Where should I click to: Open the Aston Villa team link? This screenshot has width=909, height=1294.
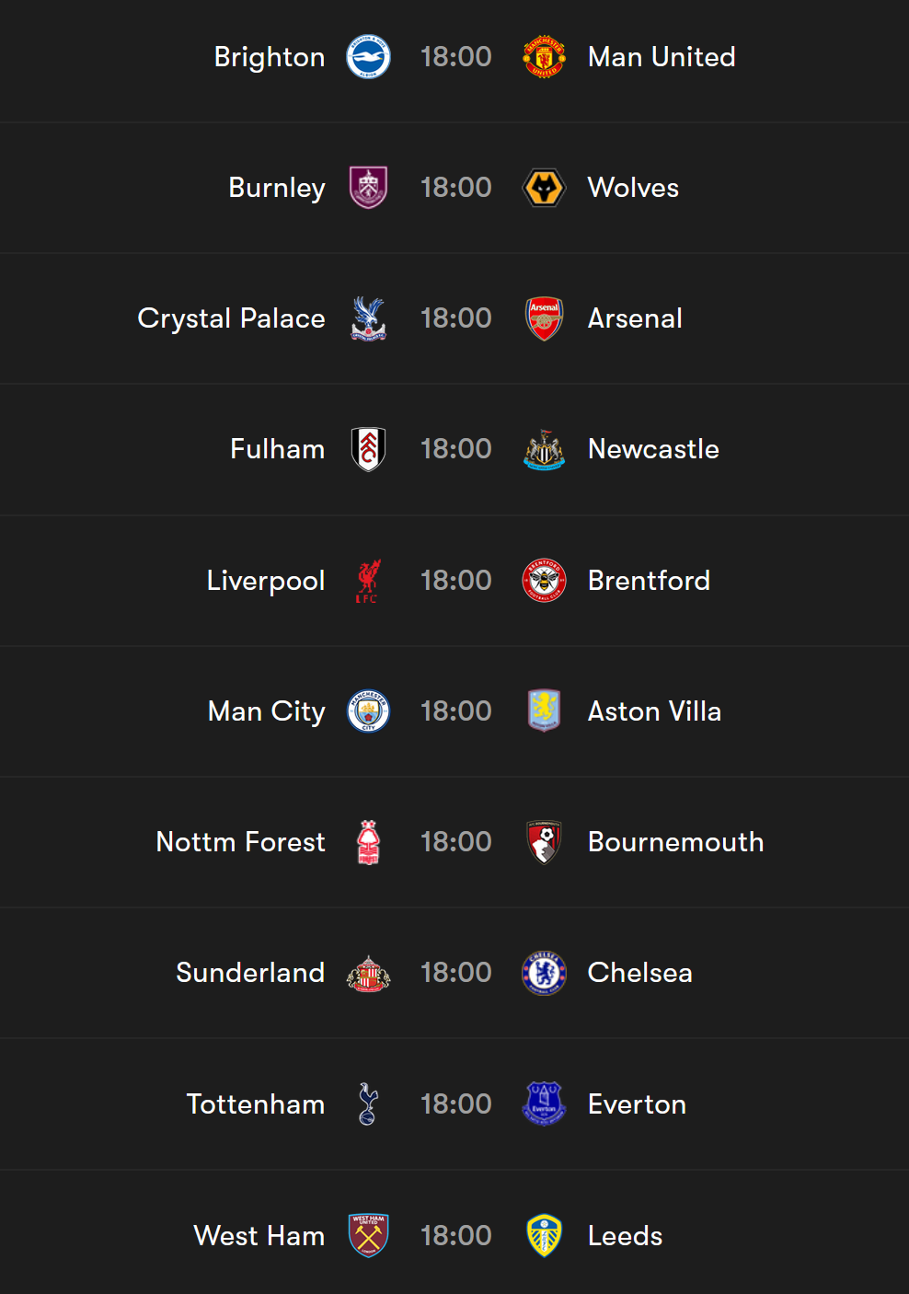654,711
